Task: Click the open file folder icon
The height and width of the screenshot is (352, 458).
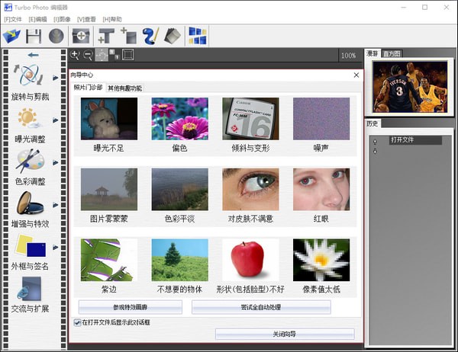Action: pos(12,35)
